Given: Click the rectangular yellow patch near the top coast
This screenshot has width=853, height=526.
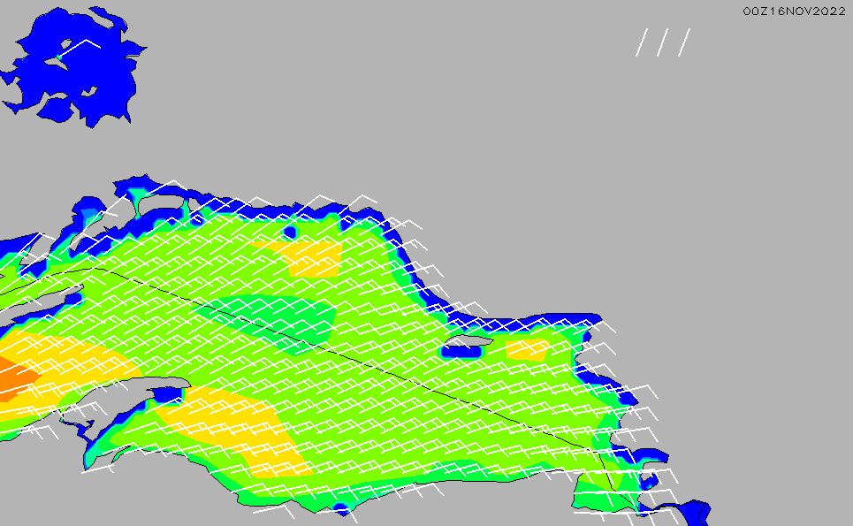Looking at the screenshot, I should coord(309,258).
